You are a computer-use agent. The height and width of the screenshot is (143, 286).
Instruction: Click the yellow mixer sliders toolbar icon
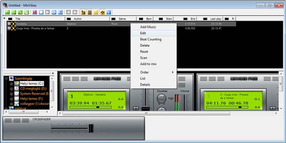coord(96,12)
